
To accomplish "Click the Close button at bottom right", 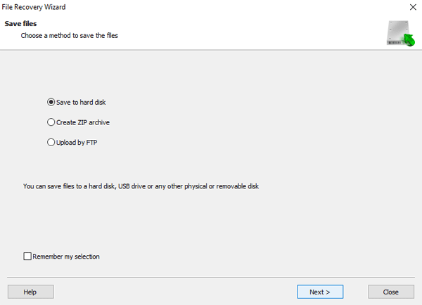I will click(x=391, y=292).
